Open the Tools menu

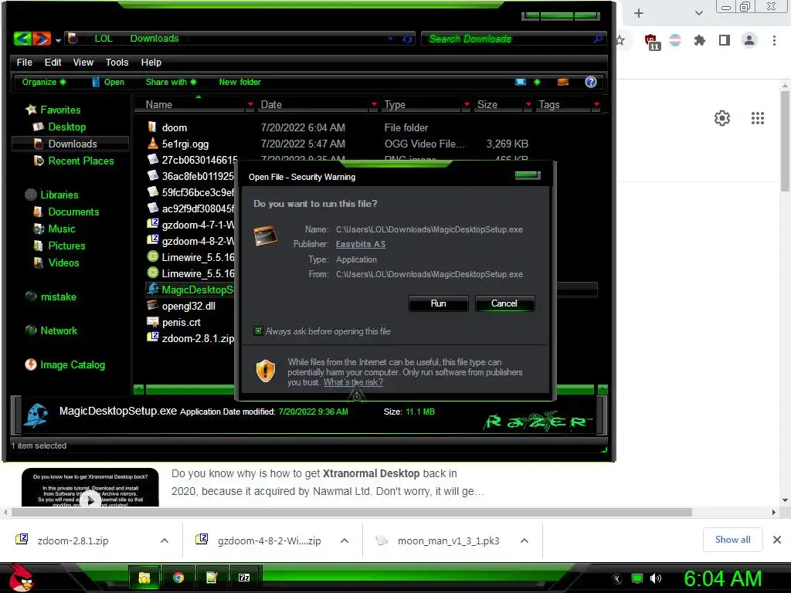tap(117, 63)
